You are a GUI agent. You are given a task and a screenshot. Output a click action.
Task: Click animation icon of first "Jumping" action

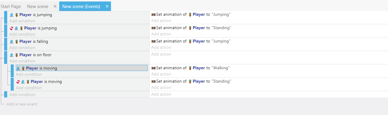pyautogui.click(x=154, y=14)
